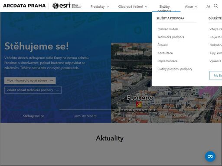Click Více informací o nové adrese

pos(30,80)
